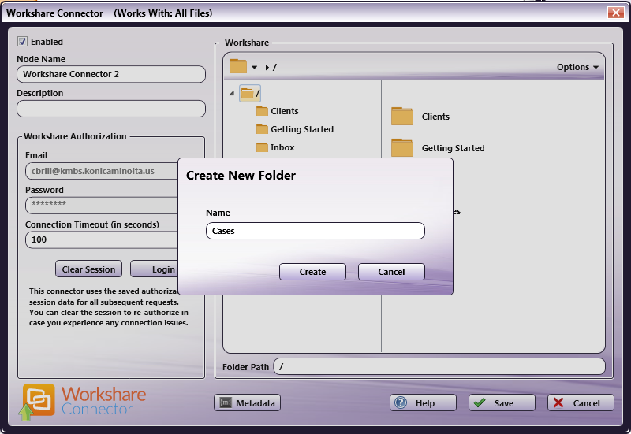This screenshot has width=631, height=434.
Task: Select Clients in the folder tree
Action: click(284, 111)
